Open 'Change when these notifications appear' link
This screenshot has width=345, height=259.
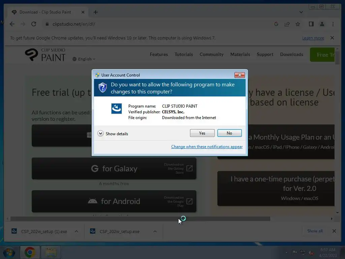[207, 147]
